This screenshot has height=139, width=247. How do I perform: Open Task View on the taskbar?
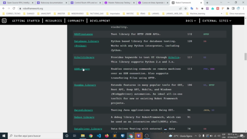[74, 136]
